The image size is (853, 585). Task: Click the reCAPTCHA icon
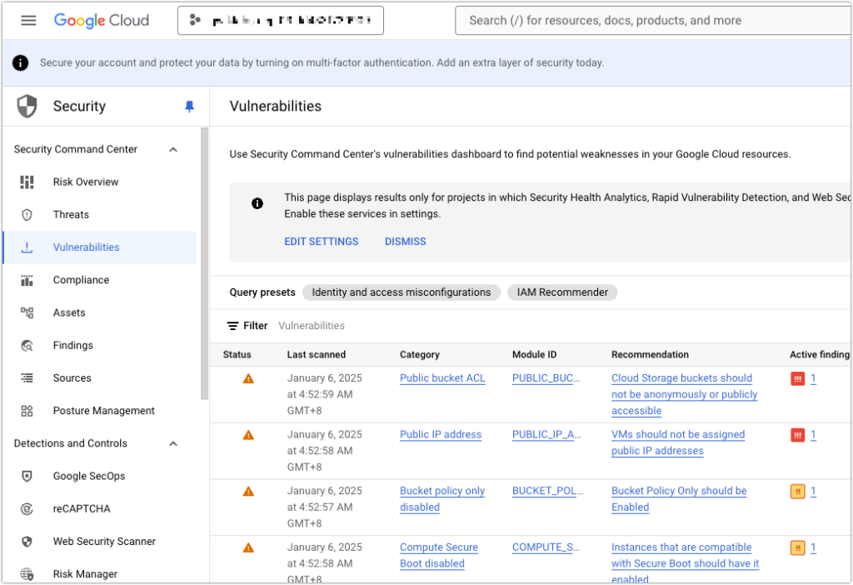[x=27, y=509]
